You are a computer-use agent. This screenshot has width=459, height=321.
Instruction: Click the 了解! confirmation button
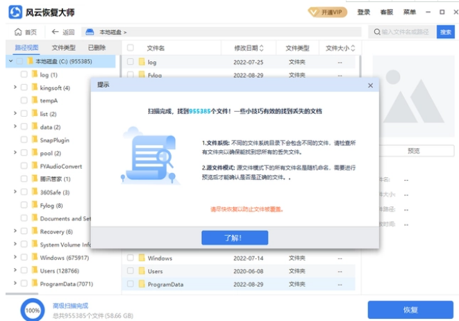(x=235, y=238)
